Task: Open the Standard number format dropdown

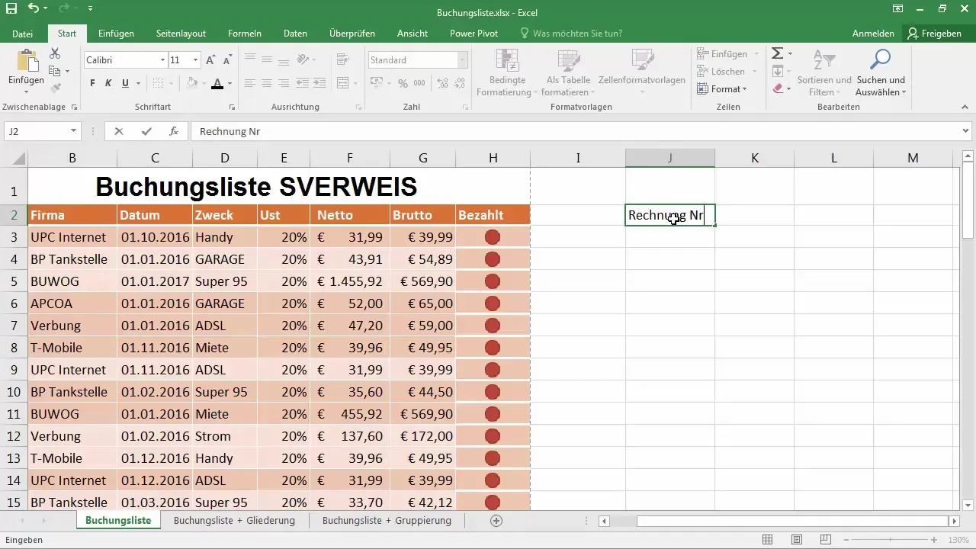Action: tap(462, 59)
